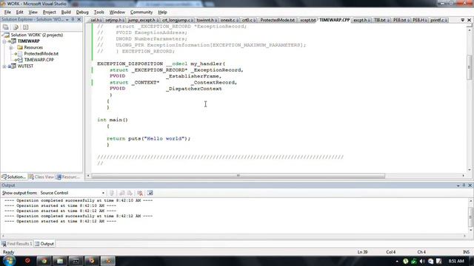Click Show All Files icon in Solution Explorer
The image size is (474, 266).
pos(16,27)
